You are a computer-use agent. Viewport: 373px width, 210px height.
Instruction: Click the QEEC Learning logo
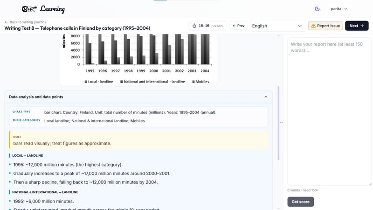(x=43, y=9)
